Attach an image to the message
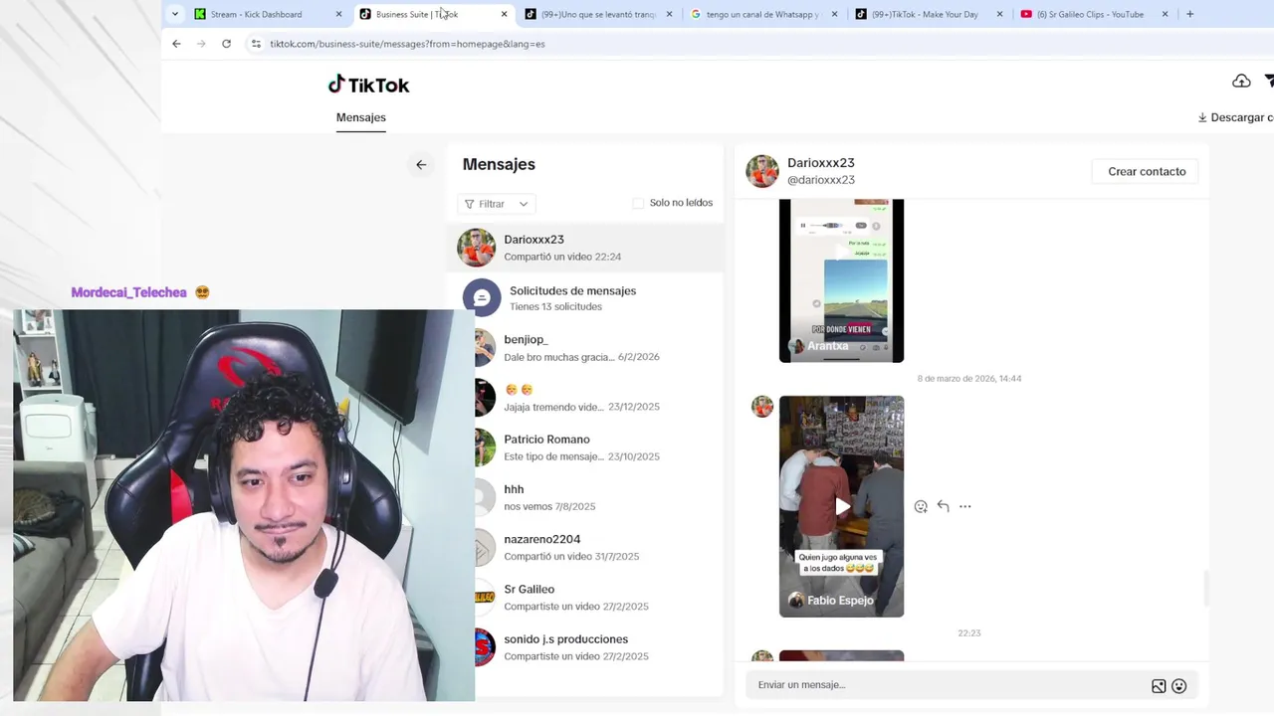Image resolution: width=1274 pixels, height=716 pixels. tap(1159, 686)
